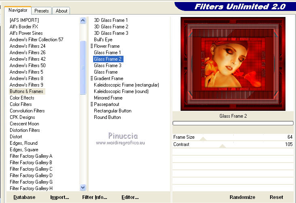Select Filter Factory Gallery A
This screenshot has height=203, width=296.
(31, 156)
